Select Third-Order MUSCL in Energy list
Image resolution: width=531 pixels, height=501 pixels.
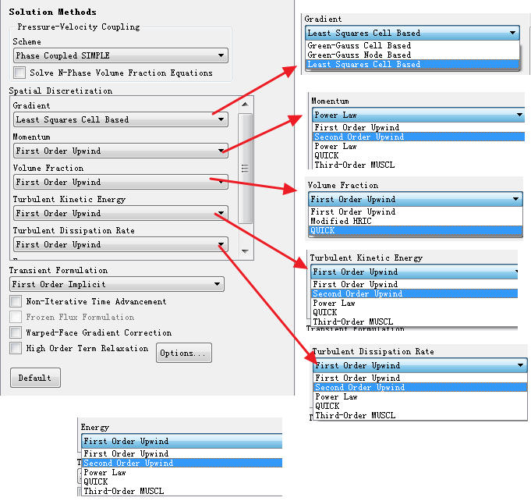126,491
